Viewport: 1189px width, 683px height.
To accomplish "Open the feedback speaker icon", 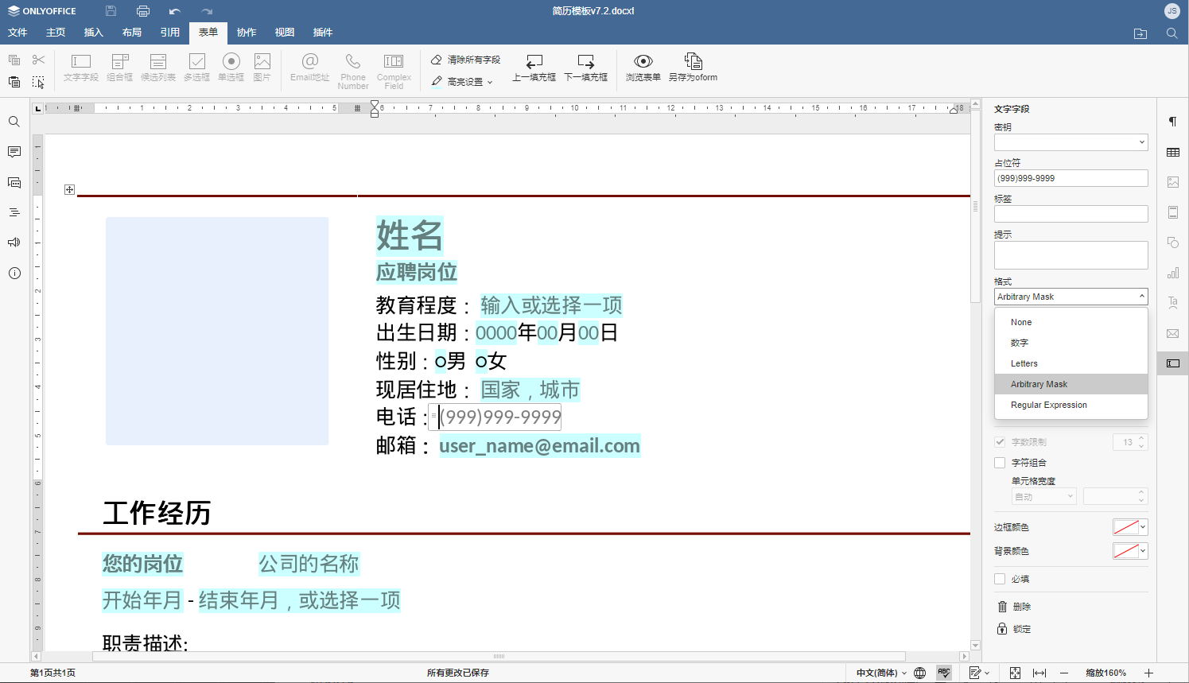I will pyautogui.click(x=14, y=243).
